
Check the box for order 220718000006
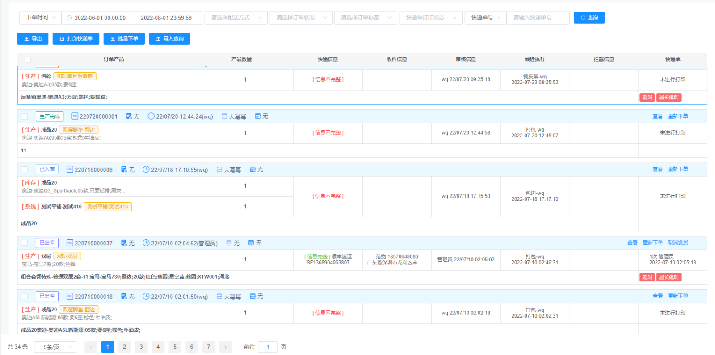[25, 169]
